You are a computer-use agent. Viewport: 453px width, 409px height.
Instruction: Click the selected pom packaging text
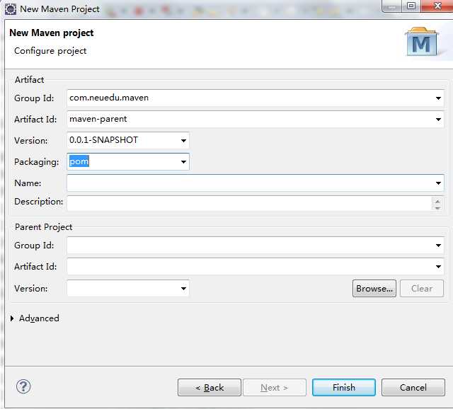click(x=79, y=161)
